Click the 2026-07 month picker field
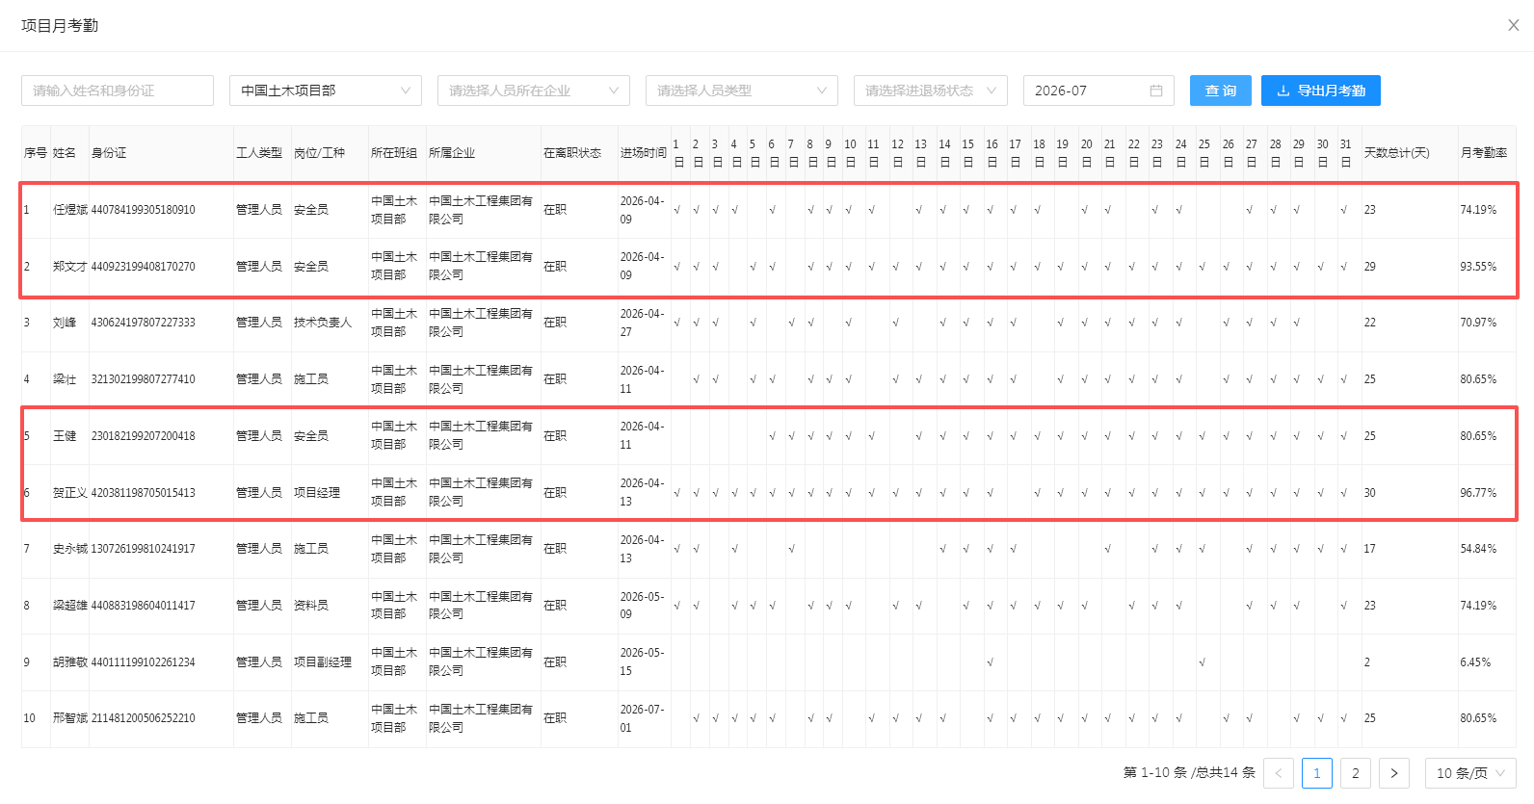This screenshot has width=1534, height=804. coord(1098,91)
